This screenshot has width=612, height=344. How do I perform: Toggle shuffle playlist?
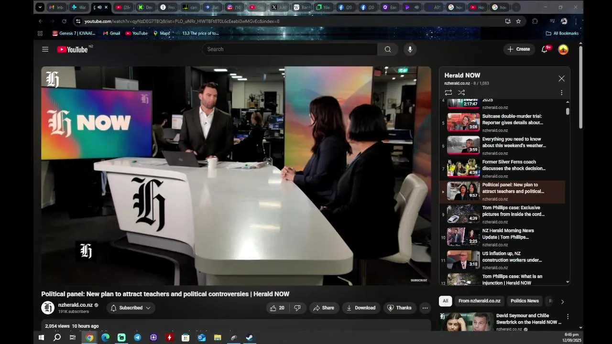point(461,92)
